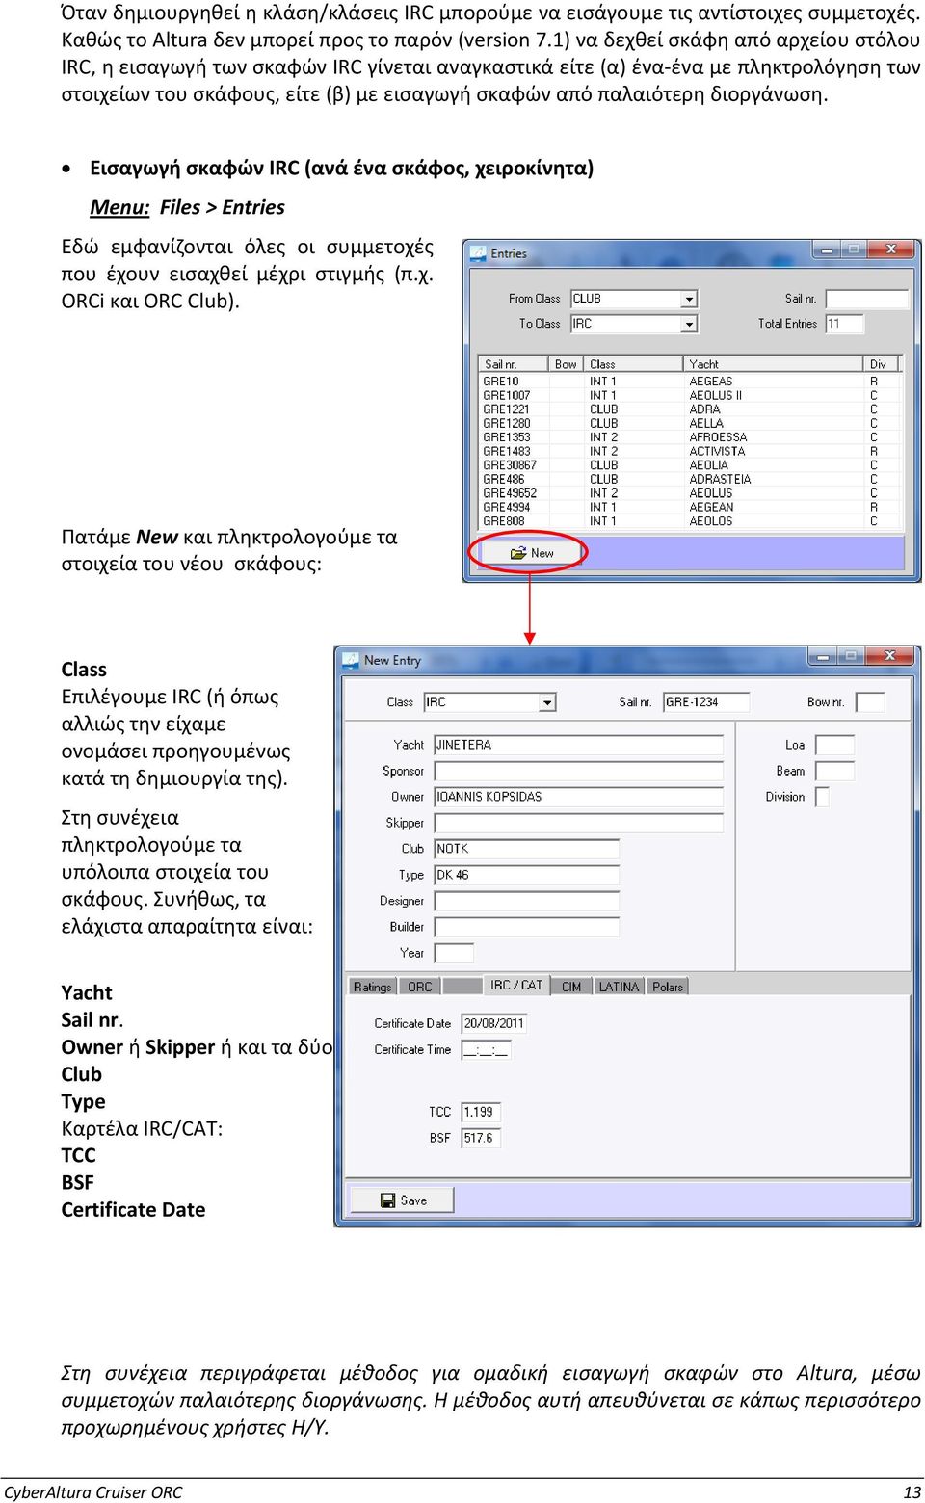Click the New button in Entries window
This screenshot has width=925, height=1503.
(x=532, y=553)
